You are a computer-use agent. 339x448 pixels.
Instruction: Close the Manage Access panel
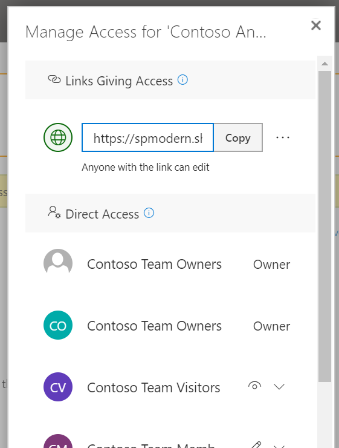pyautogui.click(x=316, y=25)
